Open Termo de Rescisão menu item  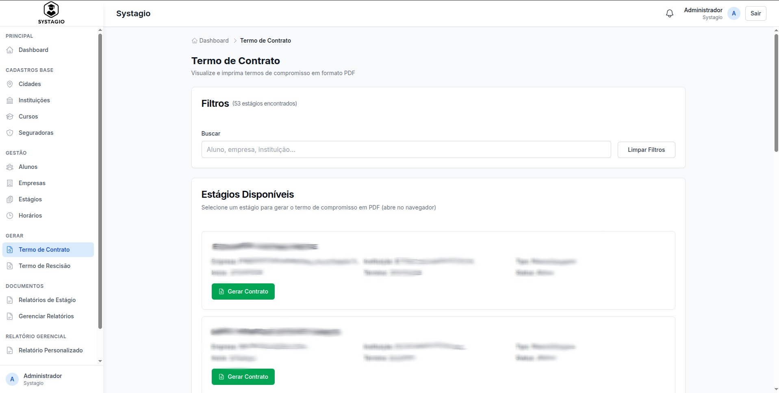tap(44, 266)
